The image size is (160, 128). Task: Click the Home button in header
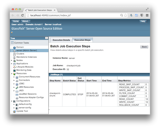point(15,21)
